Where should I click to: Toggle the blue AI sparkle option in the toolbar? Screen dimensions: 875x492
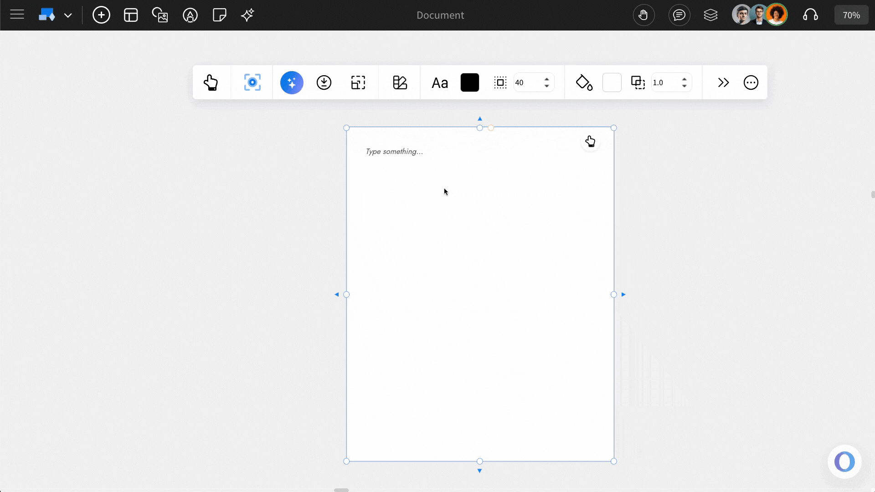292,82
